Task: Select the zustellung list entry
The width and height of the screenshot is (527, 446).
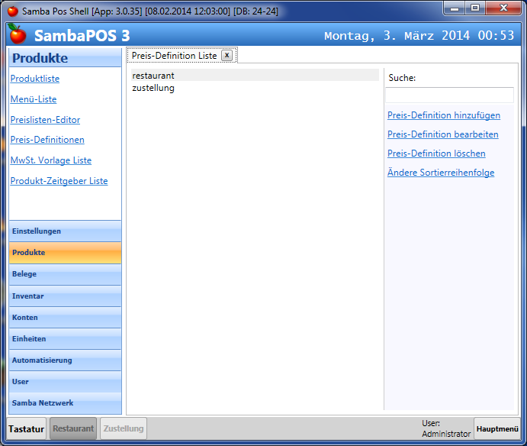Action: click(153, 88)
